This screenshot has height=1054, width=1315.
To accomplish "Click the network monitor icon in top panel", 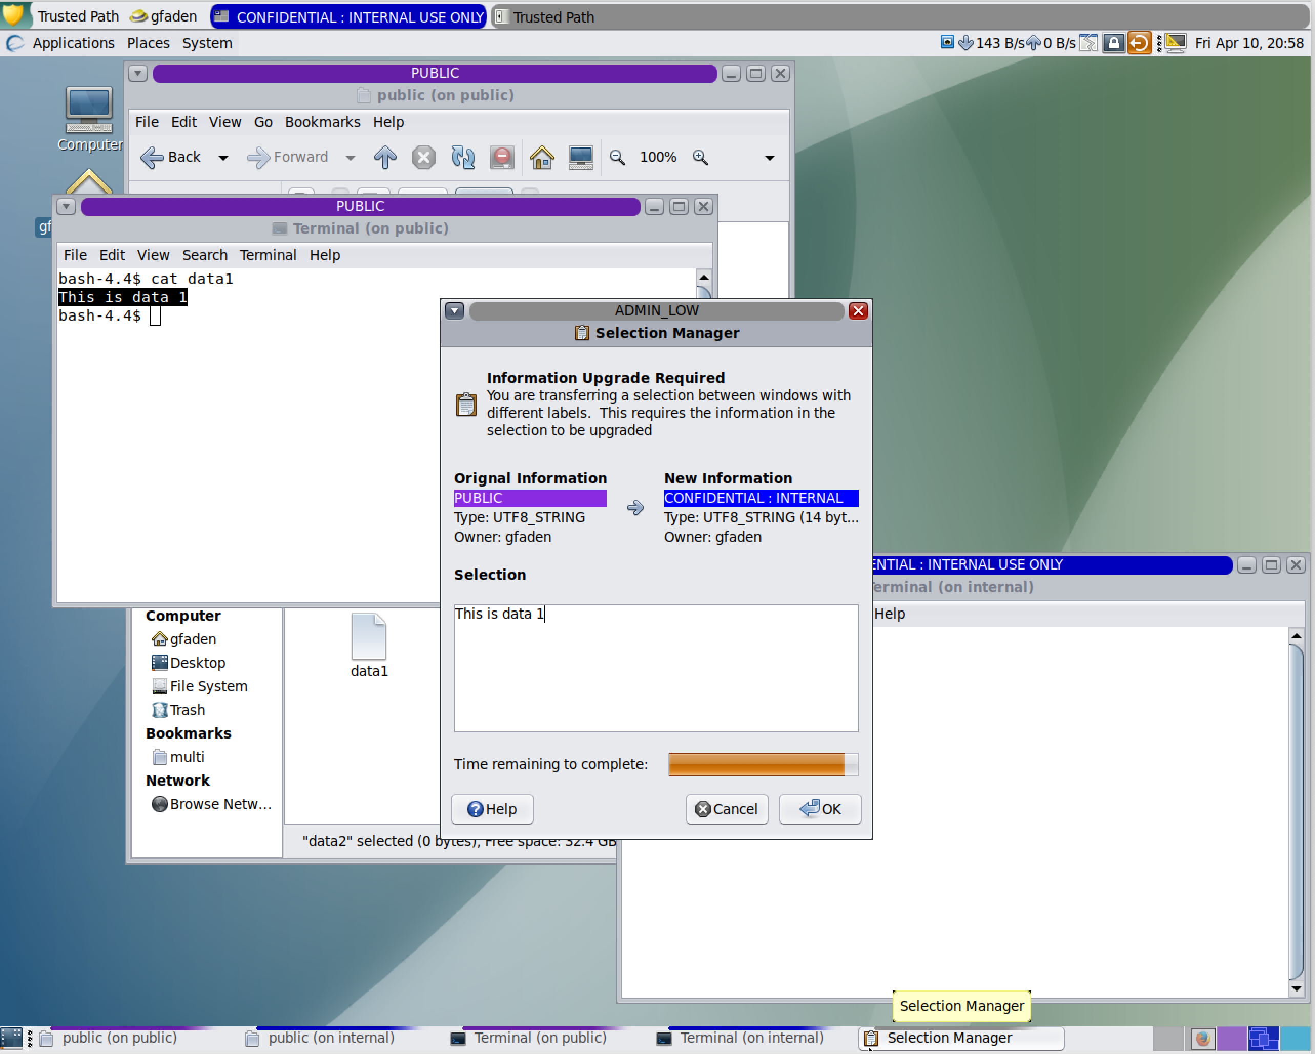I will click(947, 43).
